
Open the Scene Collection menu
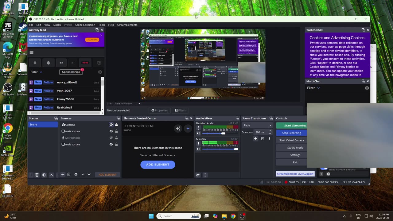pos(85,25)
